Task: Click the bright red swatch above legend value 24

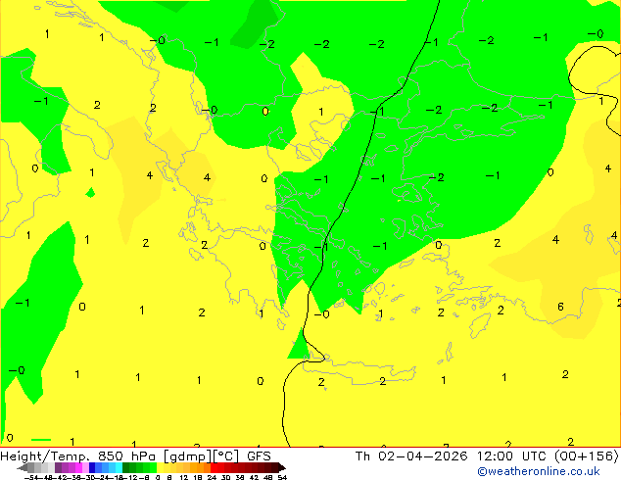Action: (214, 467)
